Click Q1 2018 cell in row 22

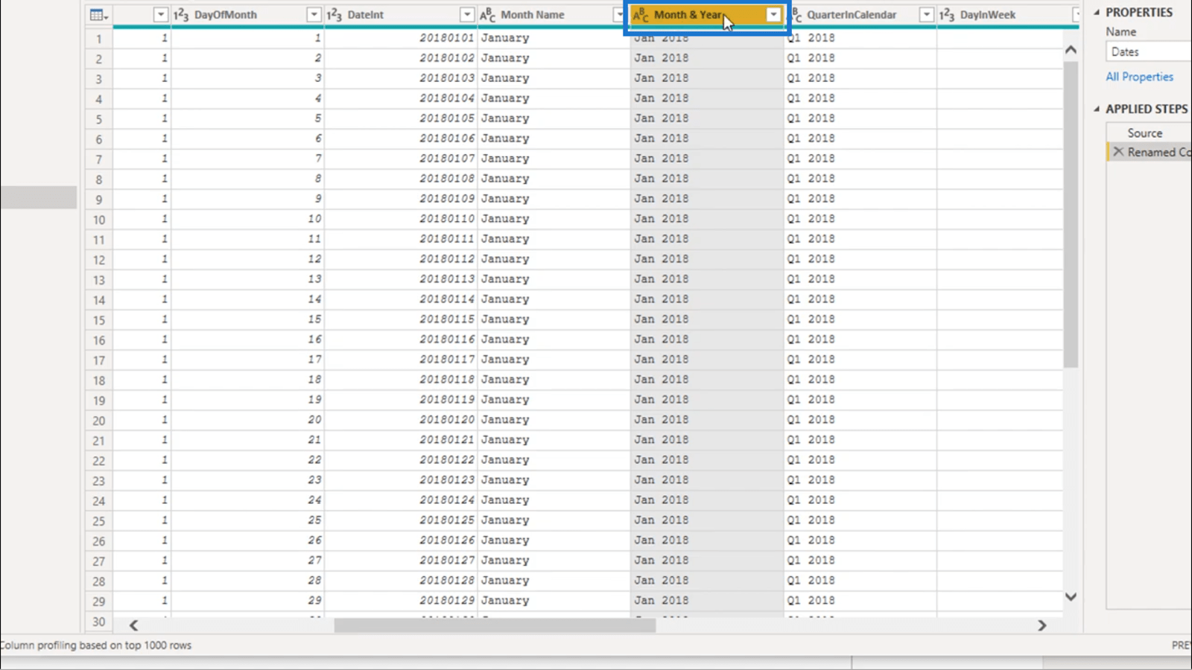[x=860, y=459]
